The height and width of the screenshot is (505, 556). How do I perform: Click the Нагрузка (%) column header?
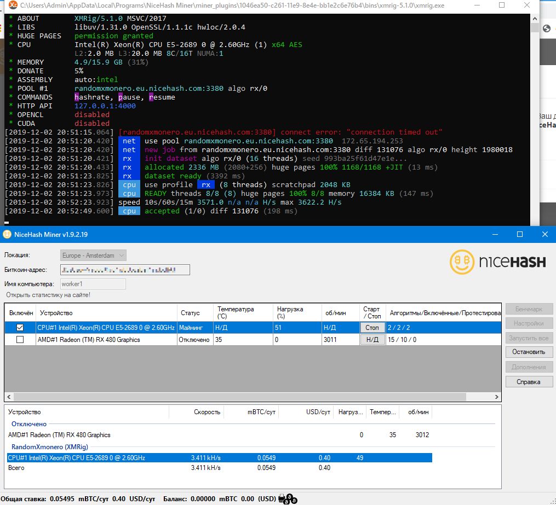point(297,313)
